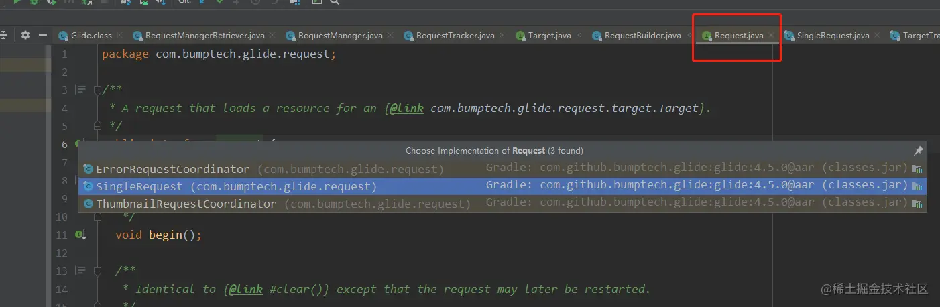Click the Git update project arrow icon

(202, 2)
